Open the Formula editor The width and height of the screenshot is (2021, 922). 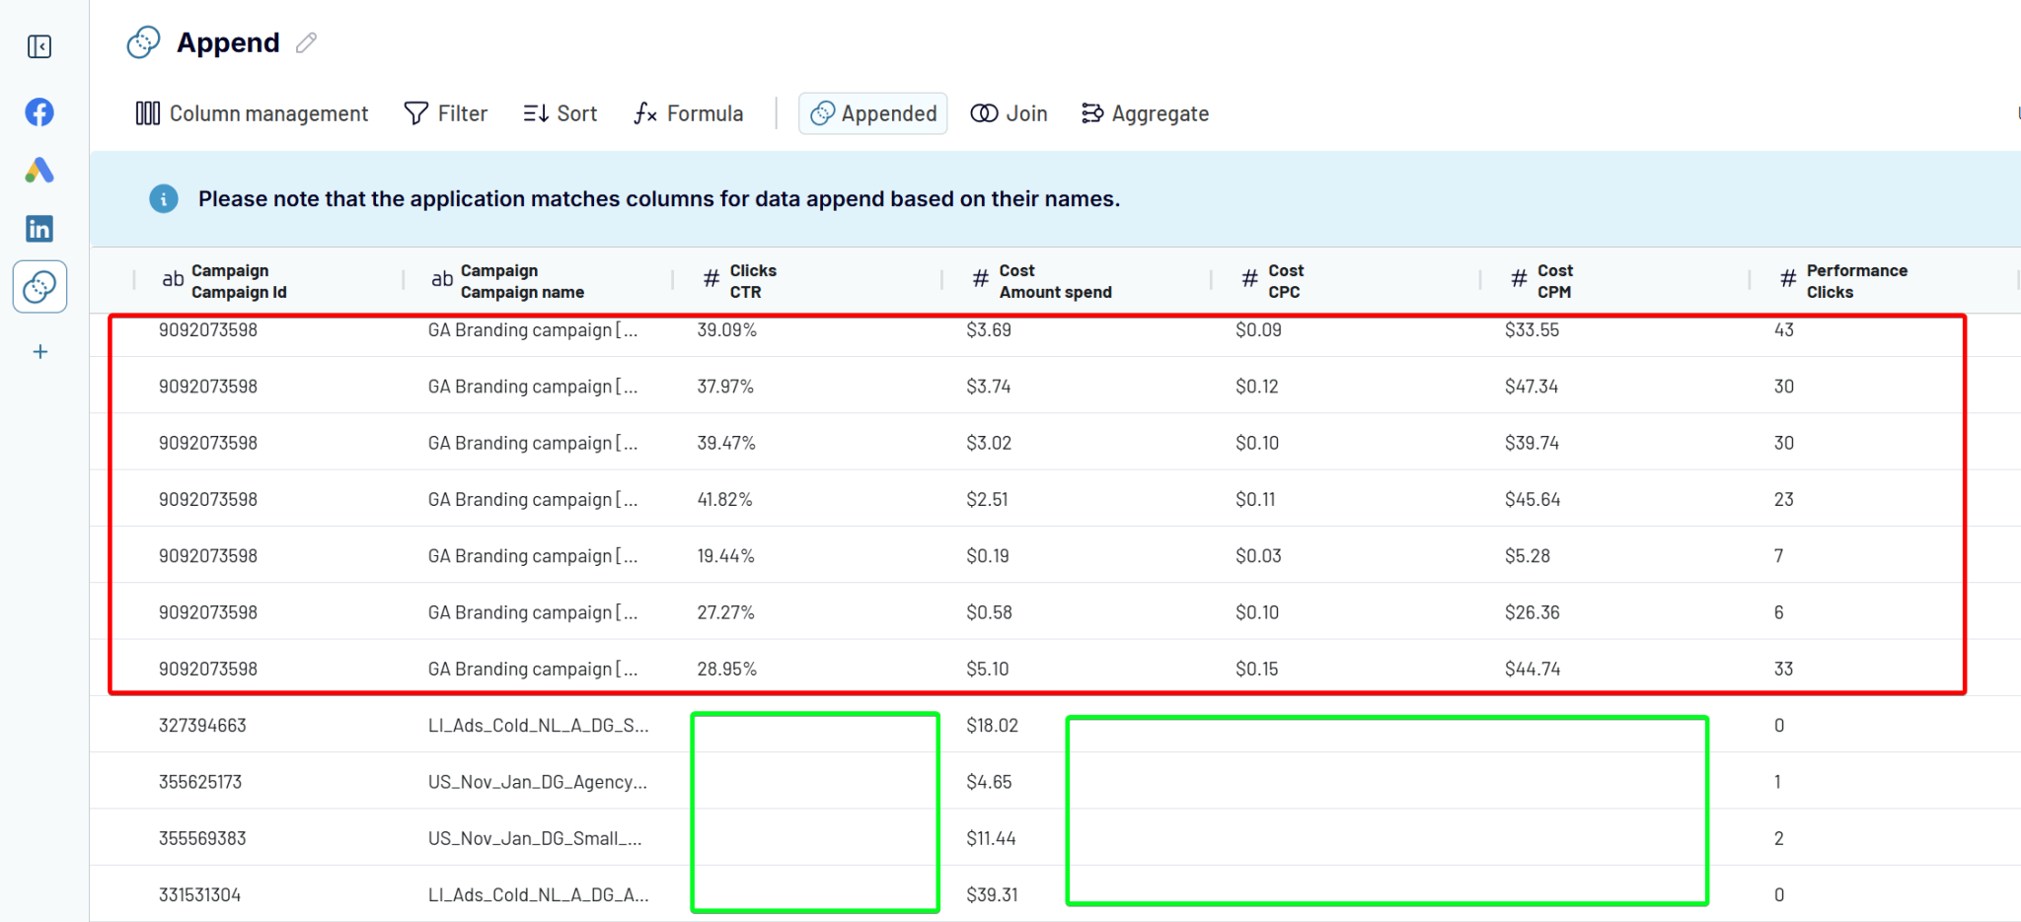pyautogui.click(x=688, y=112)
